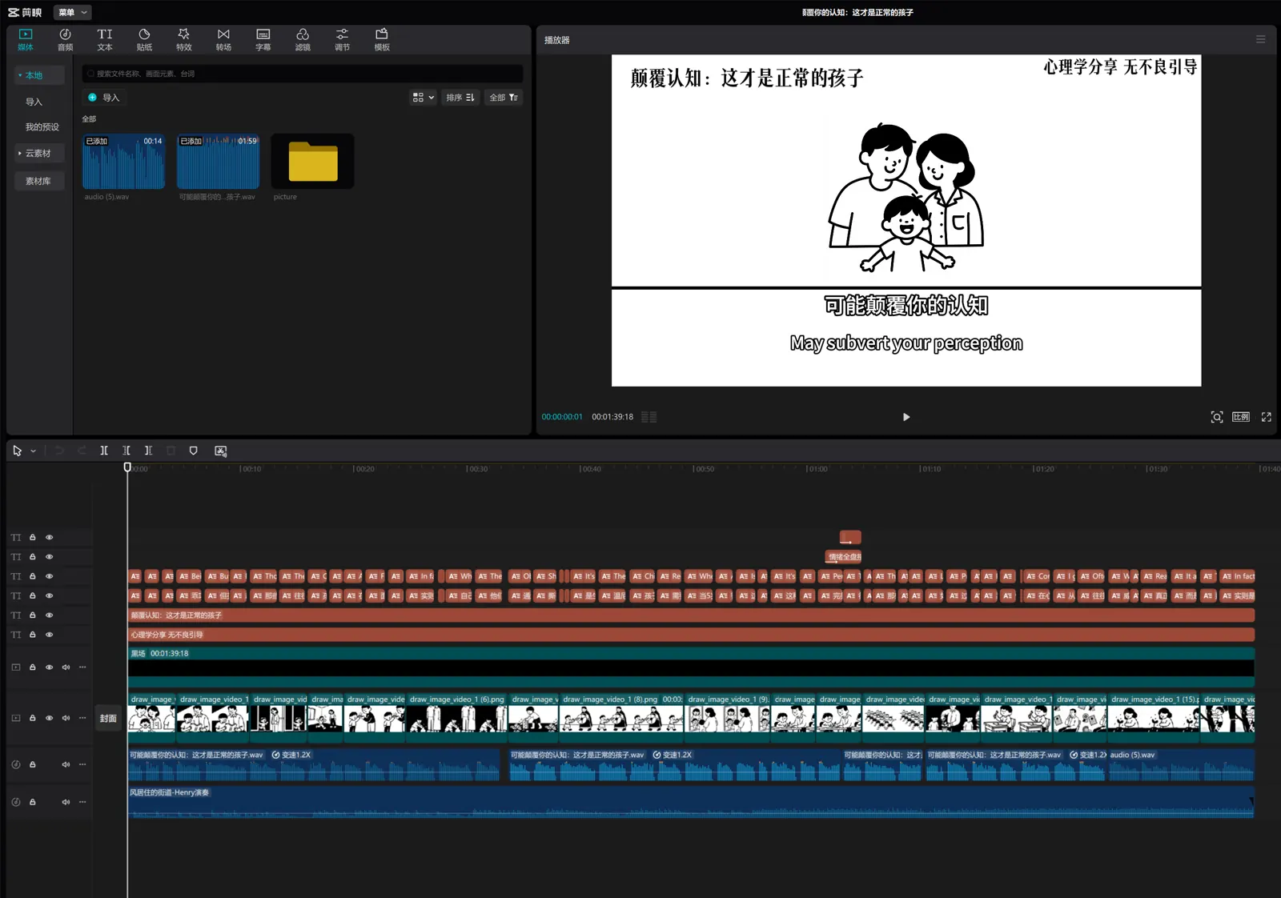Select the audio (5).wav media thumbnail

124,162
